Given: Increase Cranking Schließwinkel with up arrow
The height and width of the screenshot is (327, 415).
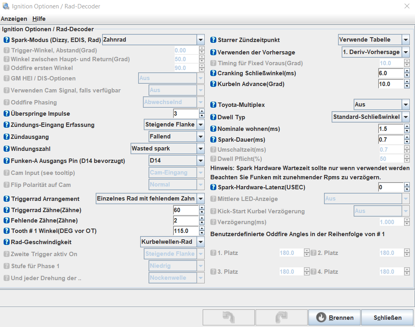Looking at the screenshot, I should (x=407, y=71).
